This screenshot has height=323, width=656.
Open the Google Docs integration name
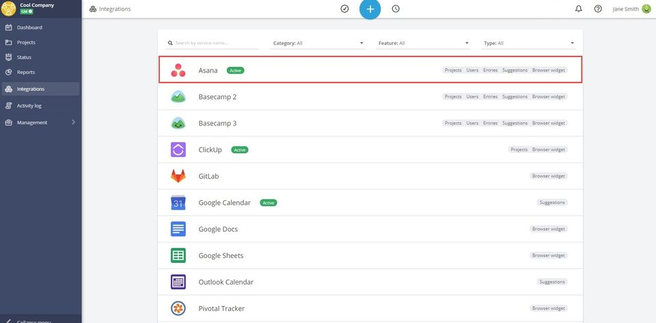[x=219, y=229]
